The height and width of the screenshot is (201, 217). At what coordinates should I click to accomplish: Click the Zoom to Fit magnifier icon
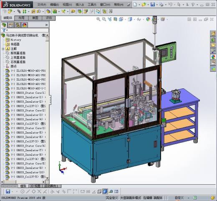98,19
